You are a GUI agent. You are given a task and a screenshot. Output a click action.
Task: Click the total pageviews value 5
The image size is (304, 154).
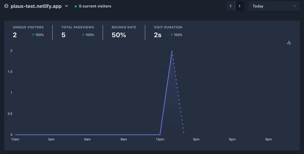coord(64,35)
